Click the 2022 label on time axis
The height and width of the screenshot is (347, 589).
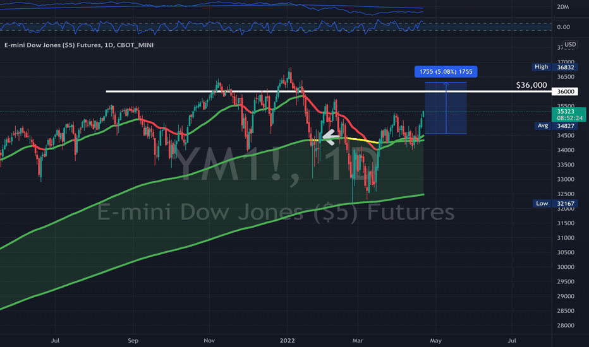pos(288,341)
